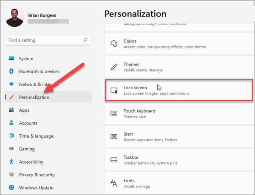Click the Windows Update icon
Screen dimensions: 255x195
pyautogui.click(x=11, y=187)
